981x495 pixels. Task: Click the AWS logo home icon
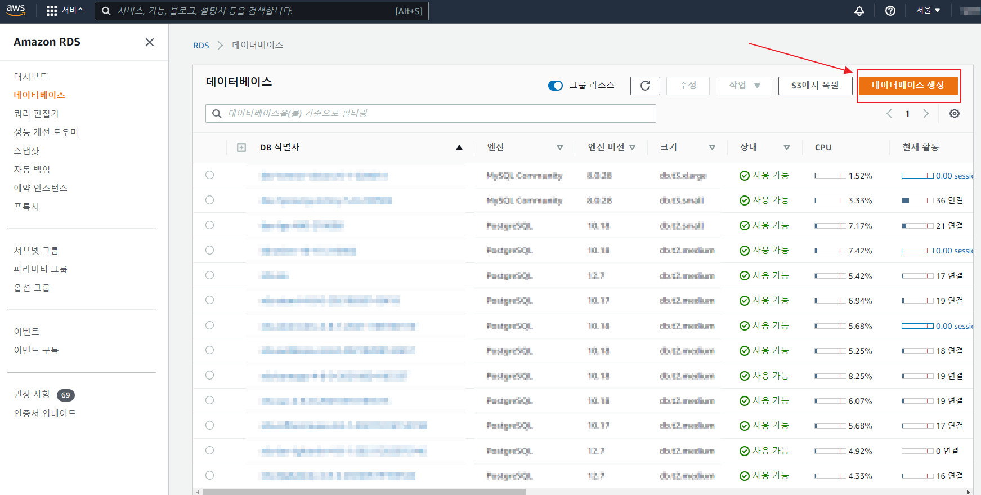(16, 10)
